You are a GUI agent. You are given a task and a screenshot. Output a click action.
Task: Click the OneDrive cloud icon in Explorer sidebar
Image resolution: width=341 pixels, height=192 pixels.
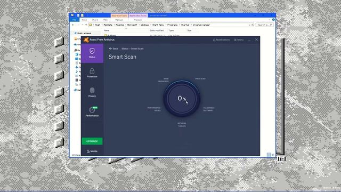[x=76, y=44]
